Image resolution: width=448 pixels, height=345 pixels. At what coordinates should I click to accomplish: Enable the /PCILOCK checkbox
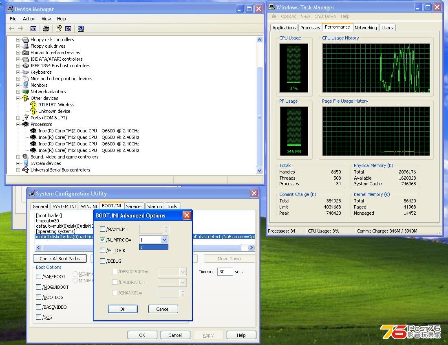pos(103,250)
